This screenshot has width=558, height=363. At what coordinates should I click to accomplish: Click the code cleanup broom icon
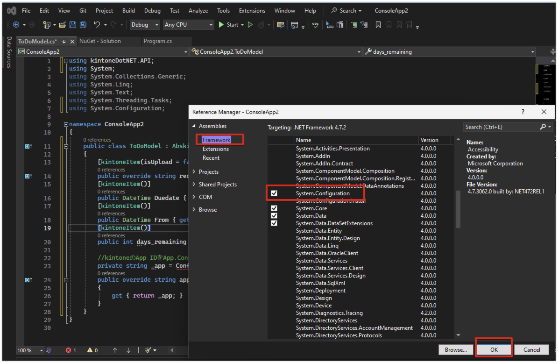[x=148, y=350]
